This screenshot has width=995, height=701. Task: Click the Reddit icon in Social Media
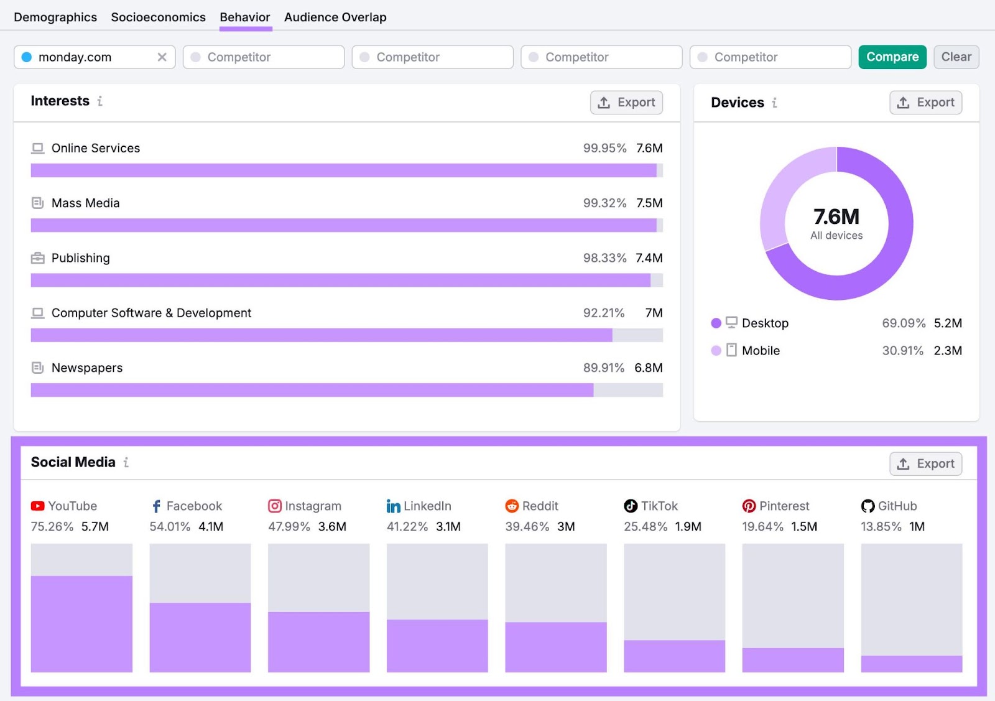point(512,506)
